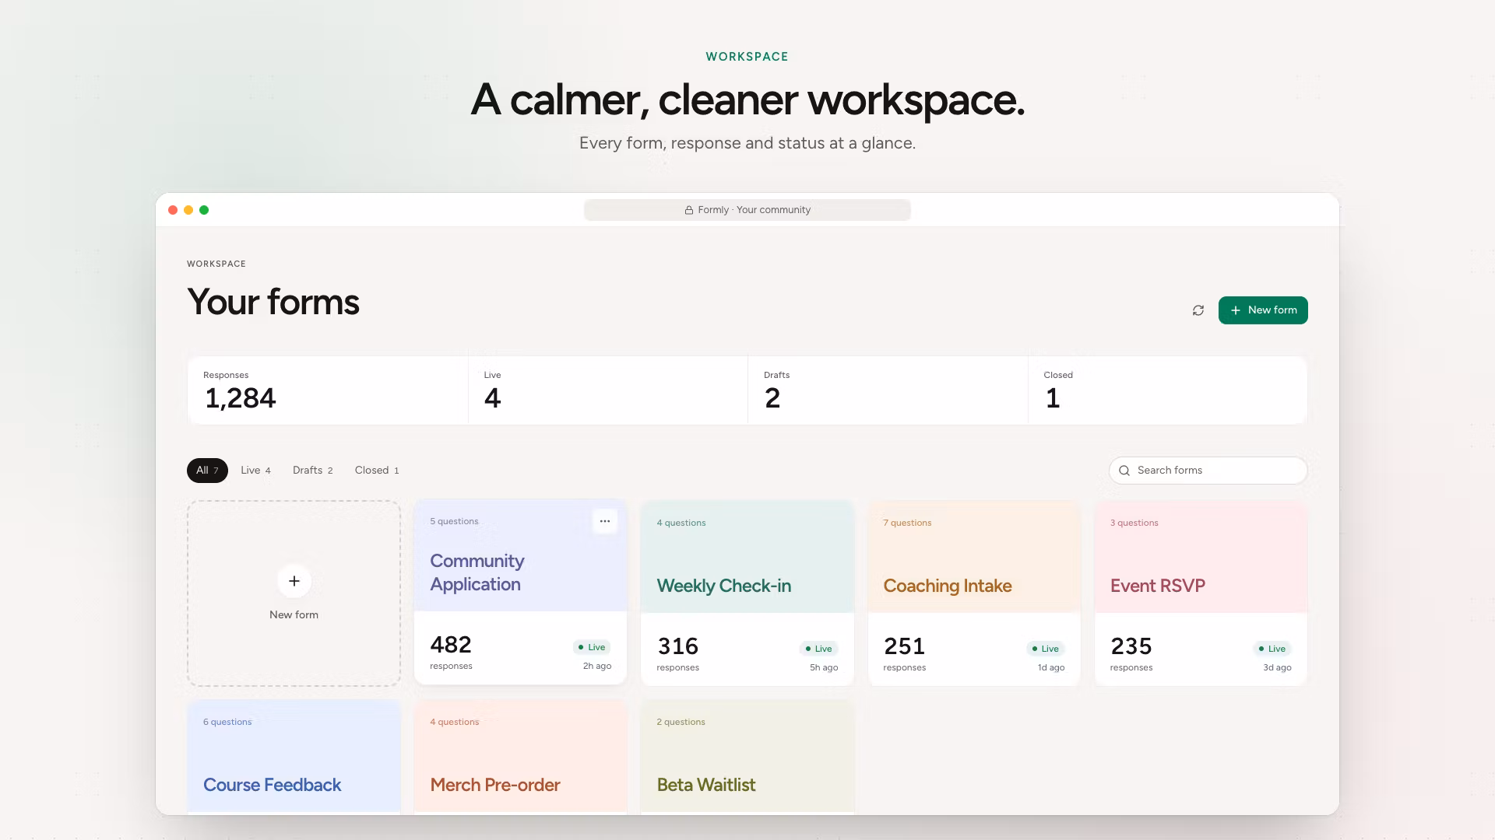Click the Closed 1 stat tile
This screenshot has width=1495, height=840.
coord(1167,390)
